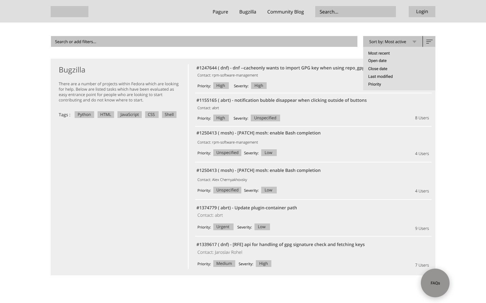This screenshot has height=303, width=486.
Task: Filter by the JavaScript tag
Action: tap(130, 115)
